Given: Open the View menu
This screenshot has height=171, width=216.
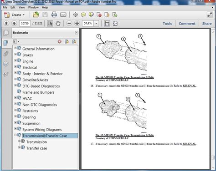Looking at the screenshot, I should pyautogui.click(x=21, y=7).
